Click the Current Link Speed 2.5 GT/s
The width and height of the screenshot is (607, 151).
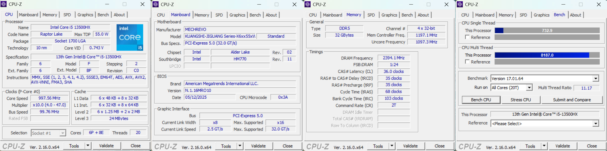click(x=215, y=129)
